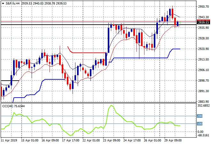211x144 pixels.
Task: Click the time label 17 Apr 17:00
Action: point(71,140)
